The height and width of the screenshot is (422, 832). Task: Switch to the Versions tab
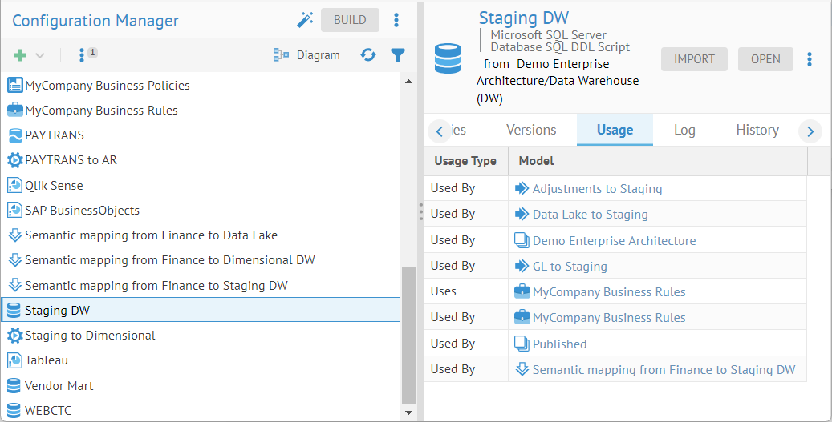(x=531, y=130)
